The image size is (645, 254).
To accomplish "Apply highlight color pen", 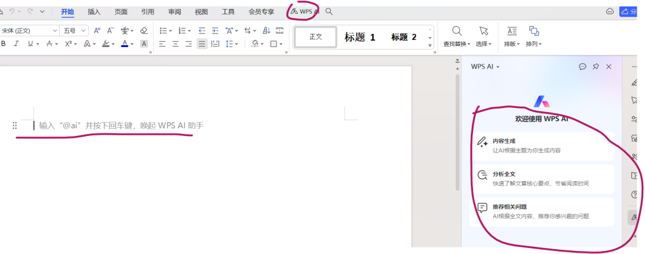I will coord(106,44).
